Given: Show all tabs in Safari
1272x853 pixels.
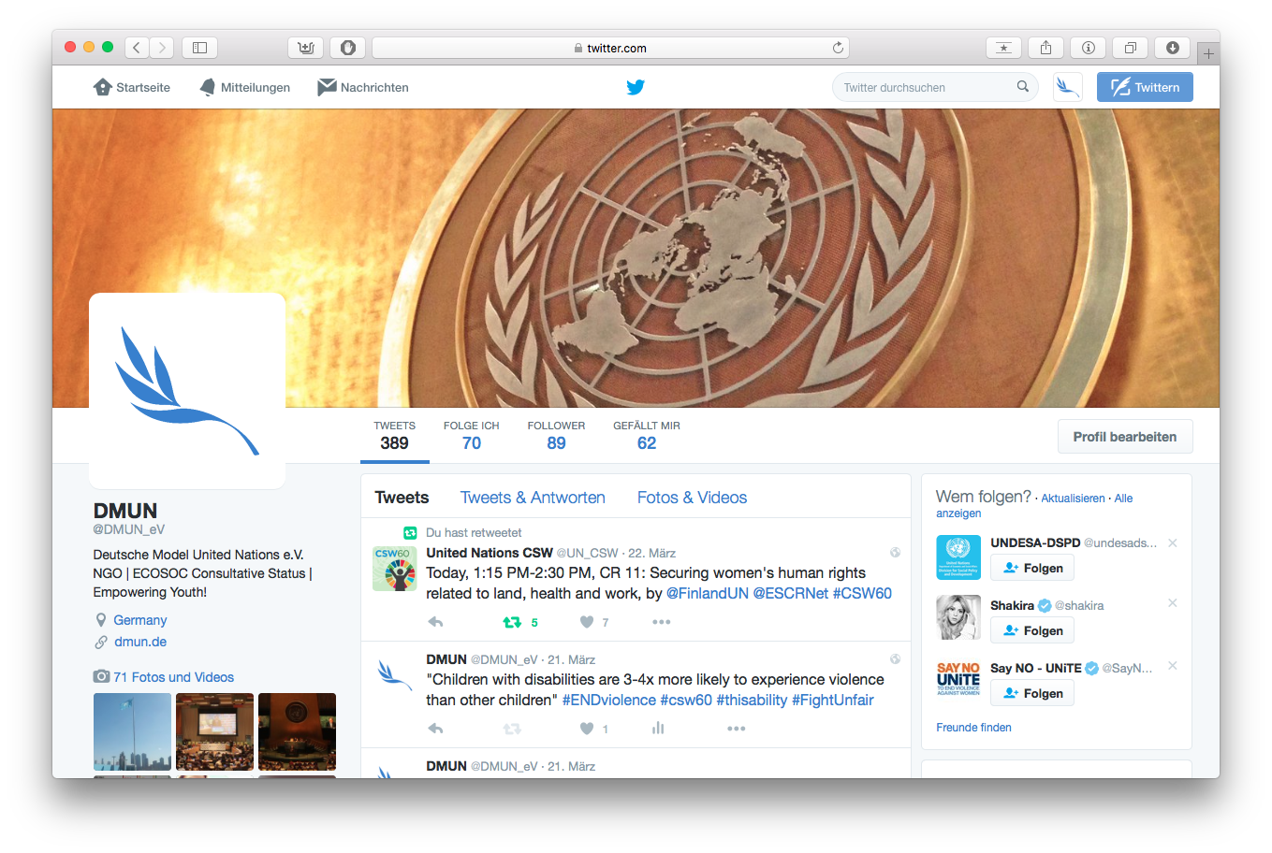Looking at the screenshot, I should pyautogui.click(x=1130, y=48).
